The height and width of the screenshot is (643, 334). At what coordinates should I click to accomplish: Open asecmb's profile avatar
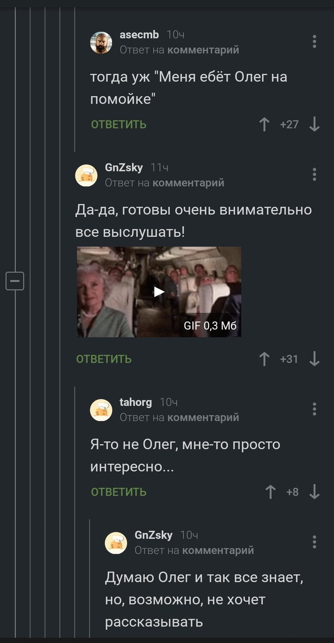click(x=101, y=42)
